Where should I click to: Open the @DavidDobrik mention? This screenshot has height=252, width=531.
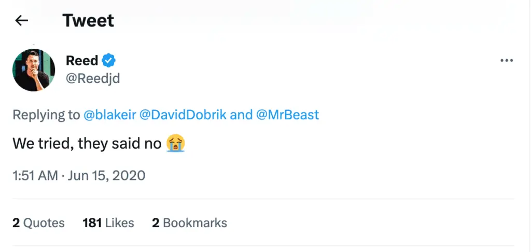tap(183, 115)
